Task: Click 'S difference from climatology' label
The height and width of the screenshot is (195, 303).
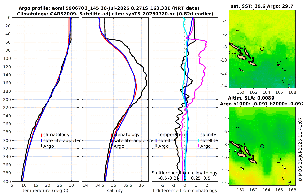Action: point(184,173)
